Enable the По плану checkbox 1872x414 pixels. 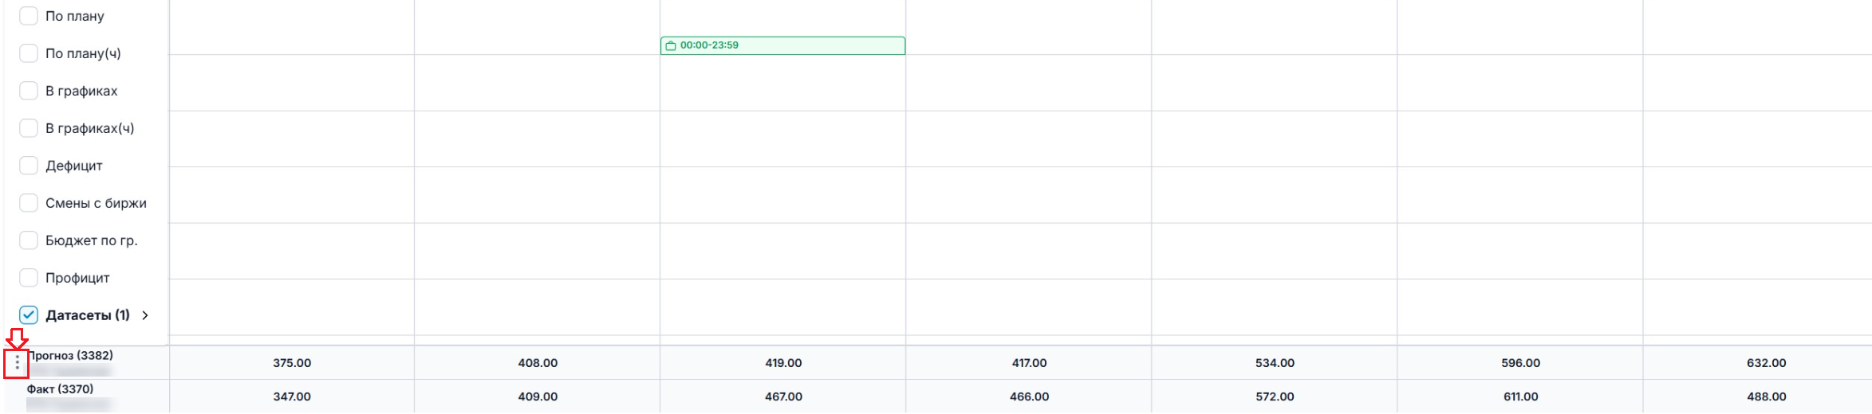pos(29,16)
